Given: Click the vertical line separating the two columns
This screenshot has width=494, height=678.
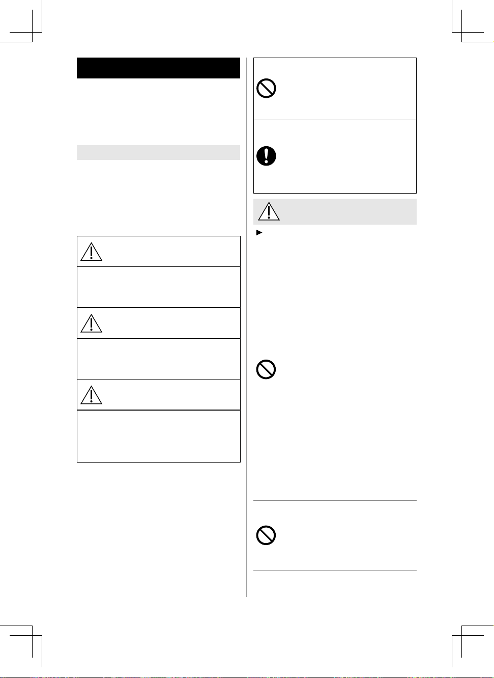Looking at the screenshot, I should point(247,327).
